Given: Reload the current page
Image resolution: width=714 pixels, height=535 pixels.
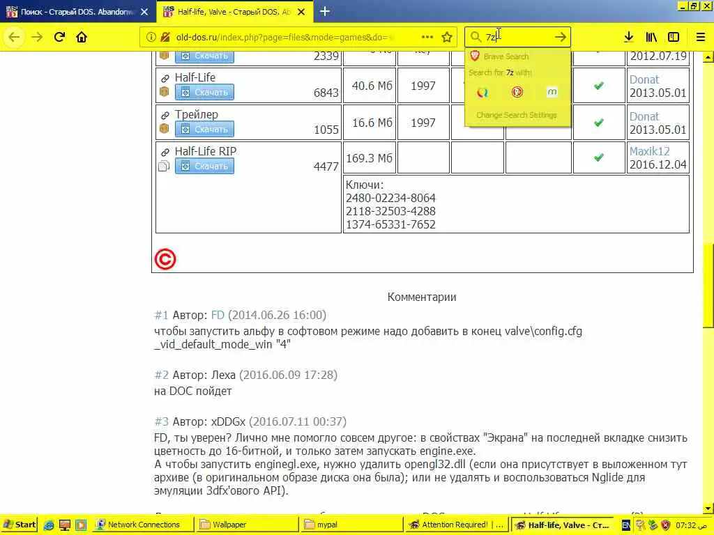Looking at the screenshot, I should tap(59, 37).
